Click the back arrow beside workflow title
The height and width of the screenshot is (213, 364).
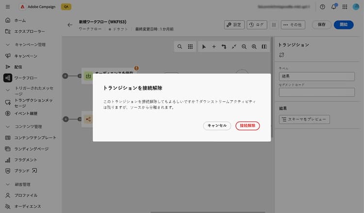pyautogui.click(x=70, y=25)
